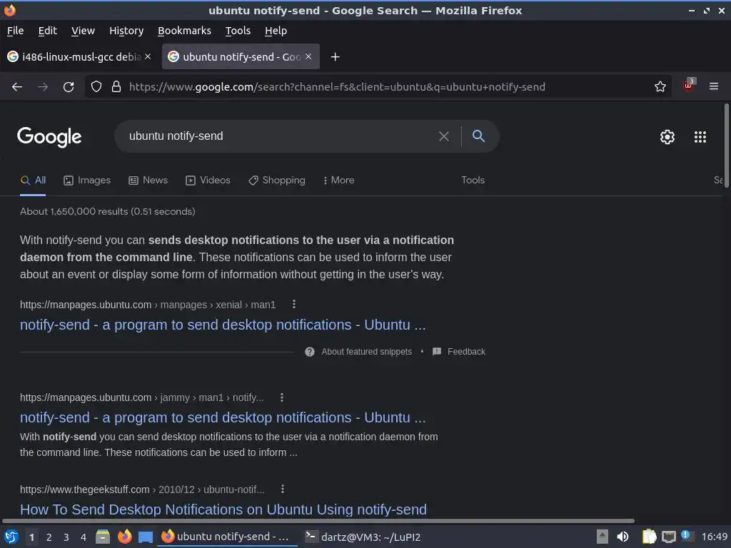Open options dots for xenial manpages result
The width and height of the screenshot is (731, 548).
pyautogui.click(x=293, y=304)
